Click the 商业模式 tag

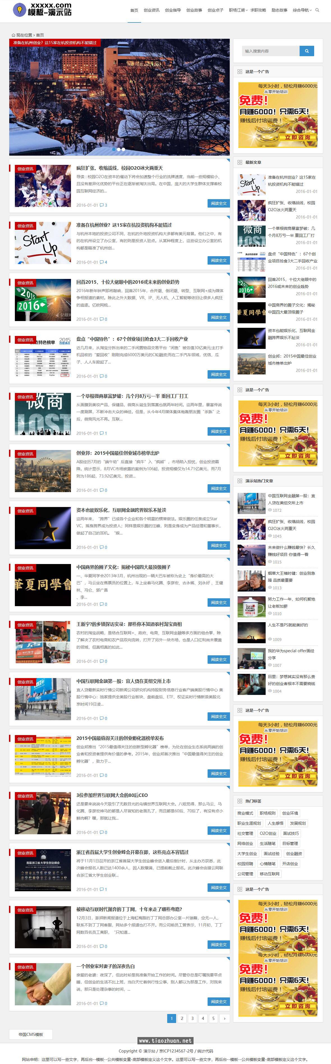pyautogui.click(x=245, y=813)
